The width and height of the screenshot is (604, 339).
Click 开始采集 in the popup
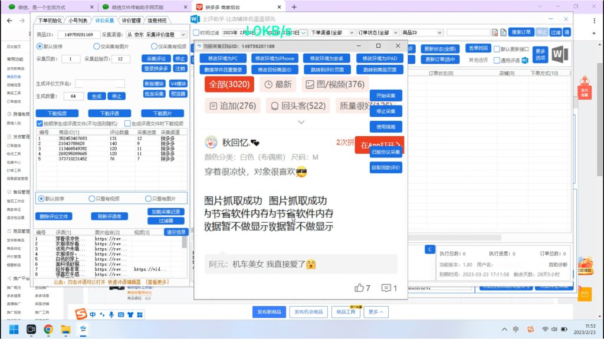coord(386,96)
